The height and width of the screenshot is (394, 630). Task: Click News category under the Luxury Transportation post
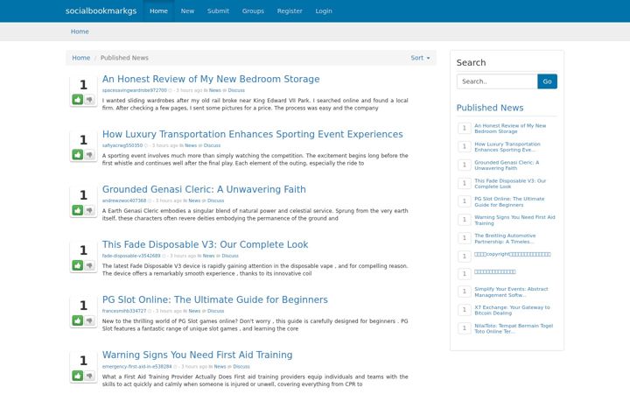click(191, 145)
